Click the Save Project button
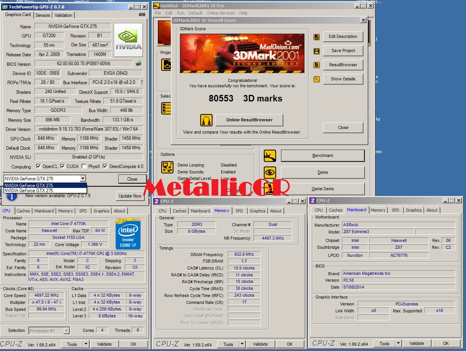 [x=343, y=51]
